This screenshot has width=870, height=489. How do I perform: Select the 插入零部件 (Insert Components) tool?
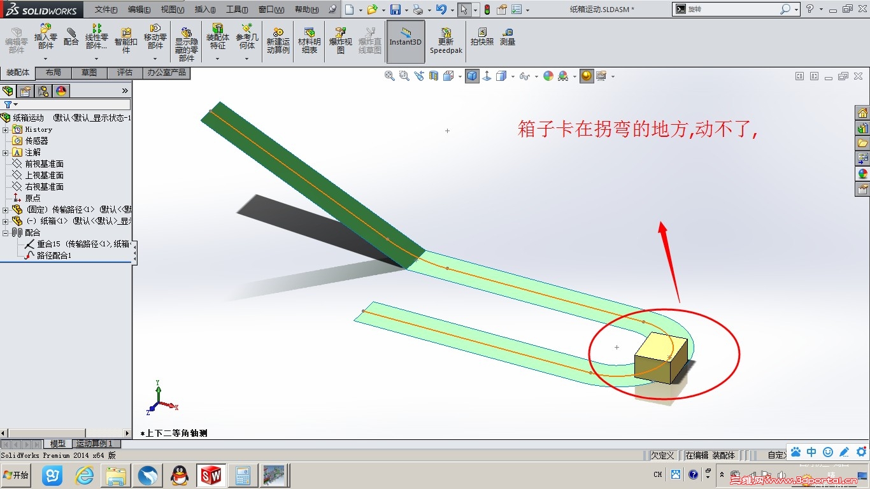[x=45, y=37]
